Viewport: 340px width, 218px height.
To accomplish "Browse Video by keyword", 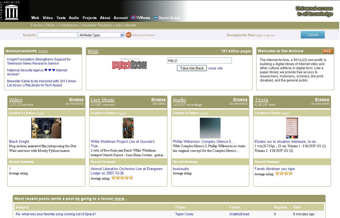I will pos(76,99).
